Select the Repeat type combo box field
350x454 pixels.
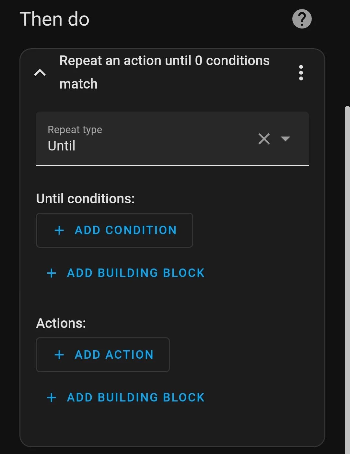click(146, 139)
